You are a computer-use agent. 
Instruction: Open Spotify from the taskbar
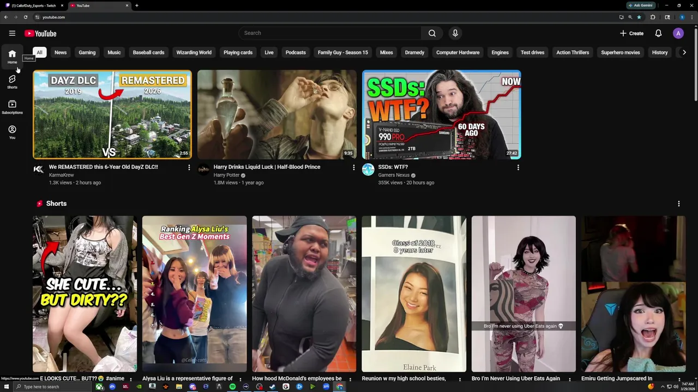pos(232,387)
